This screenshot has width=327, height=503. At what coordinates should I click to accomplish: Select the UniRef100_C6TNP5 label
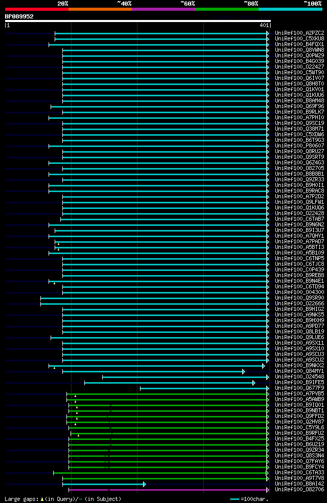tap(299, 258)
